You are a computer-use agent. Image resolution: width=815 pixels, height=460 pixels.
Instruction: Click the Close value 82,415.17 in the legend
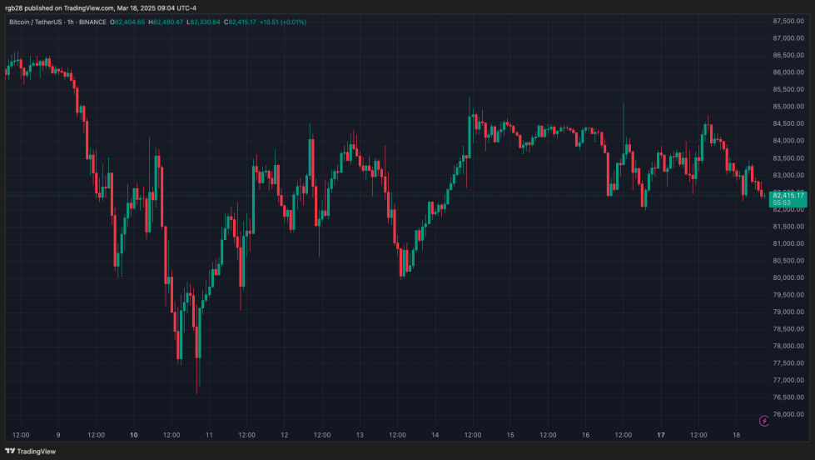pyautogui.click(x=246, y=22)
